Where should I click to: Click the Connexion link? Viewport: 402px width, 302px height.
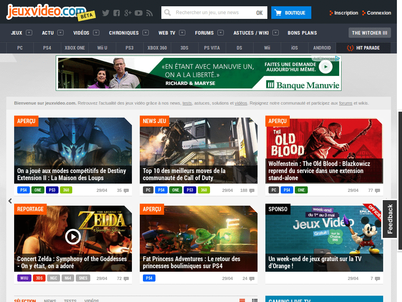pyautogui.click(x=379, y=13)
